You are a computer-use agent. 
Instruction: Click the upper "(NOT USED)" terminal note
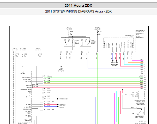[51, 102]
